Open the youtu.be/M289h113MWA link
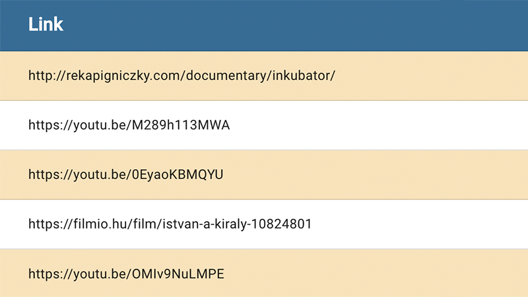The width and height of the screenshot is (528, 297). pos(129,125)
